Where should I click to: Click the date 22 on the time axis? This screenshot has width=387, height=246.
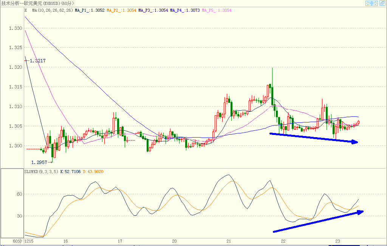click(283, 241)
